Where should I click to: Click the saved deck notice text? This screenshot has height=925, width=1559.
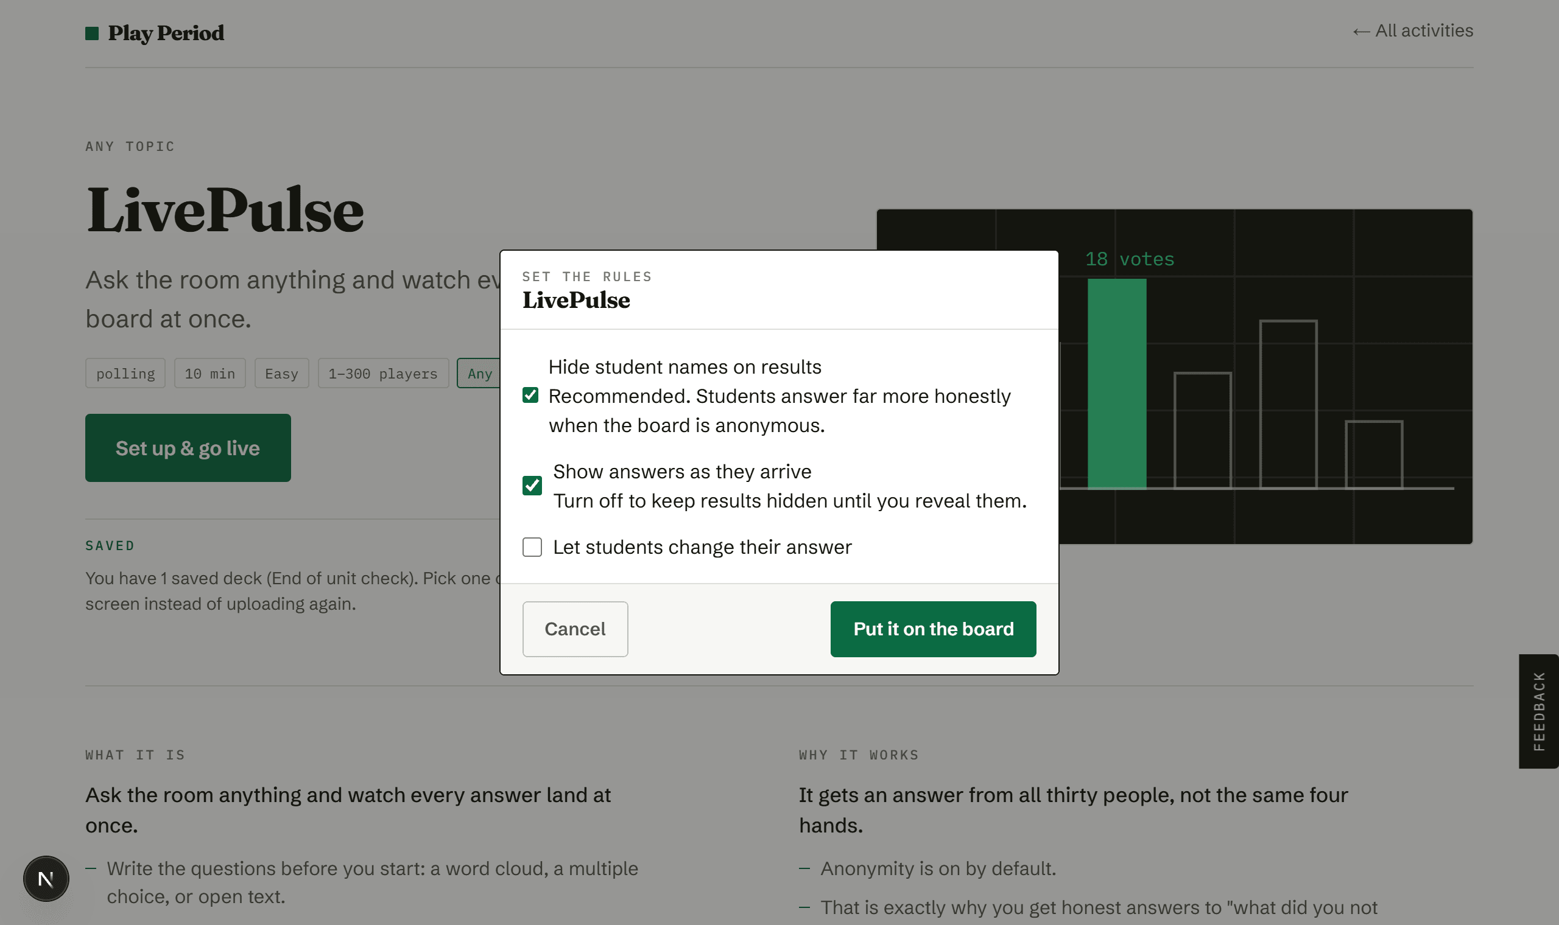293,591
